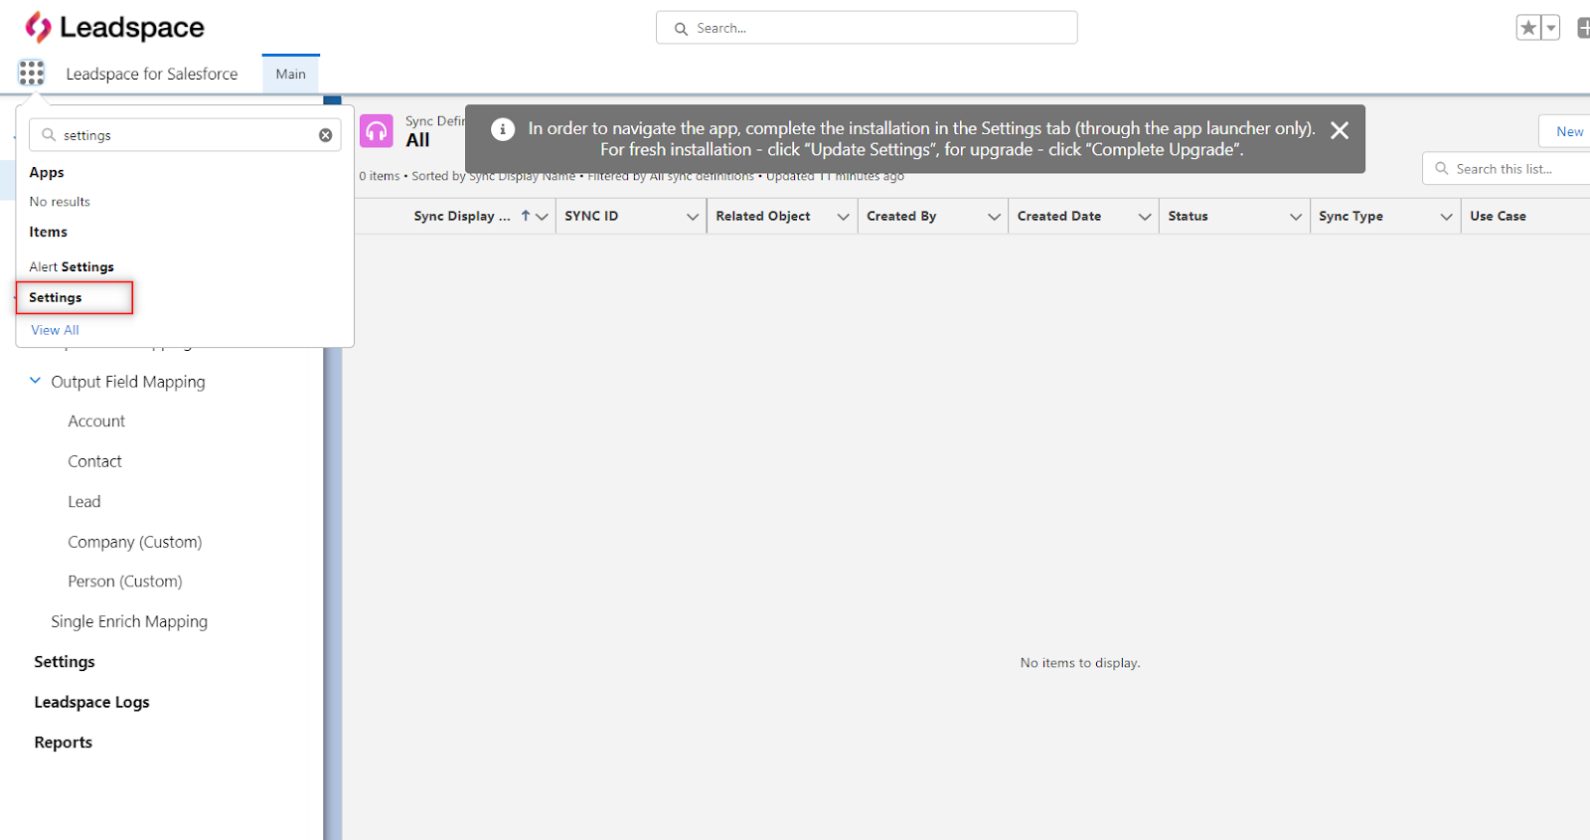Screen dimensions: 1590x840
Task: Open Created By column menu chevron
Action: [994, 217]
